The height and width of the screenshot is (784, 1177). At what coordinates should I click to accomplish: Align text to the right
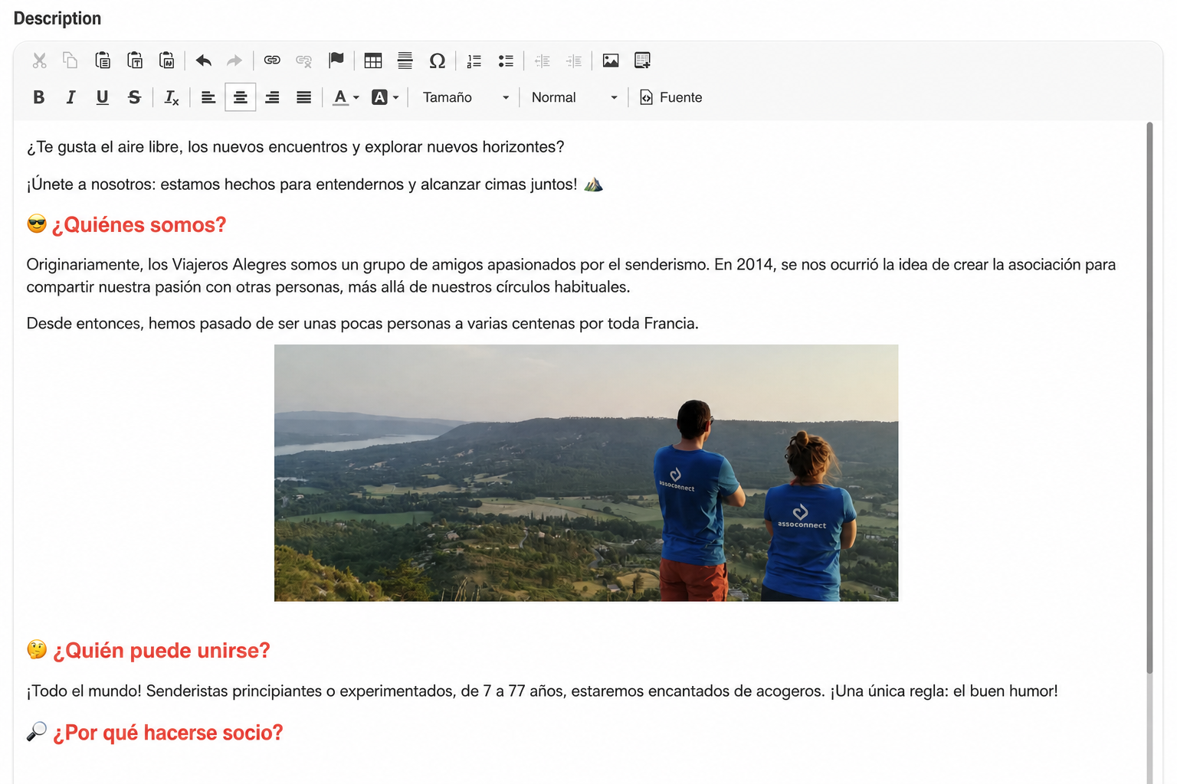272,97
